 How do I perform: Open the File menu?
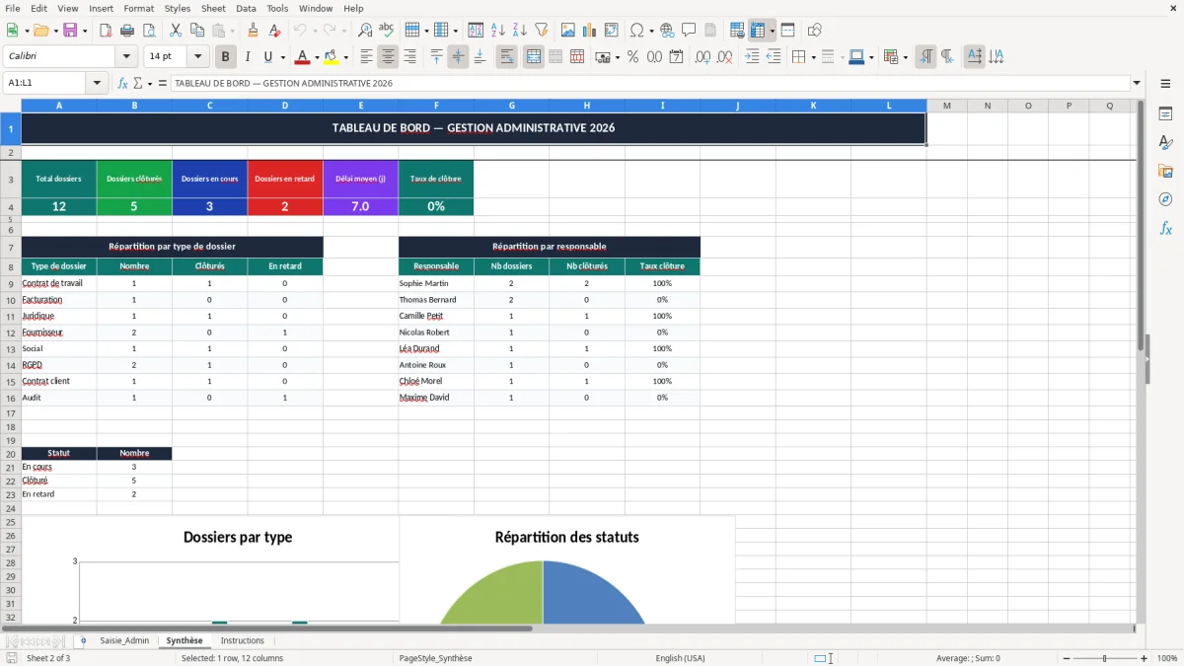(x=13, y=8)
